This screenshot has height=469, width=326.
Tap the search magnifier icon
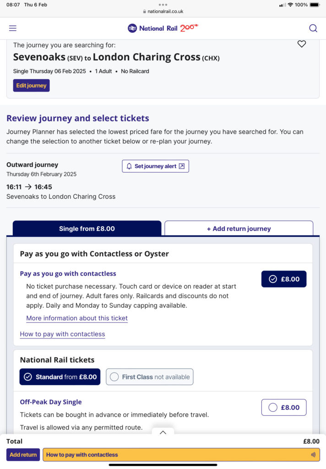point(313,28)
